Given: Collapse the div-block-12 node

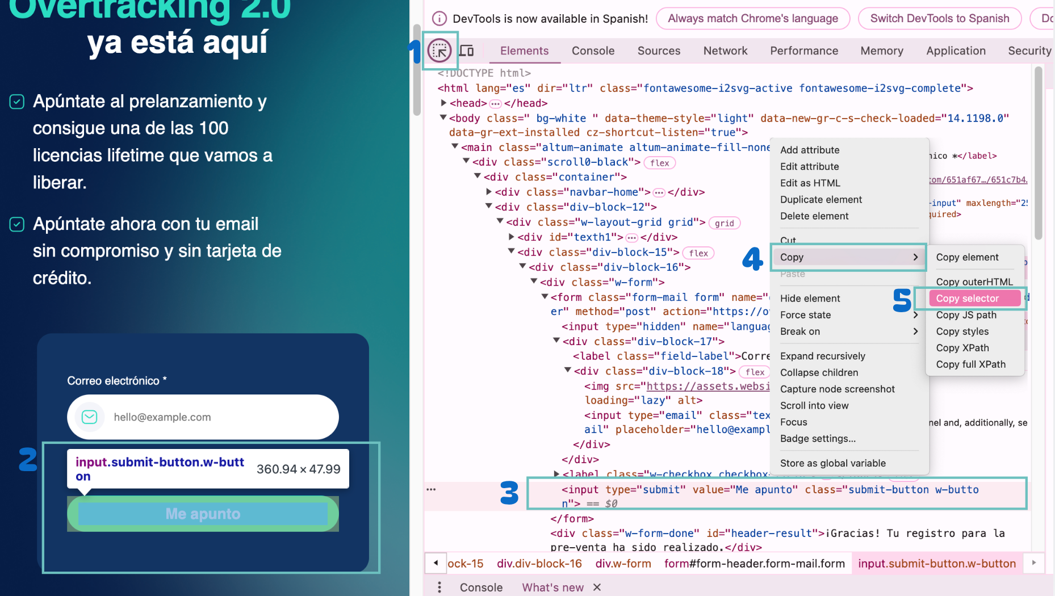Looking at the screenshot, I should [489, 207].
